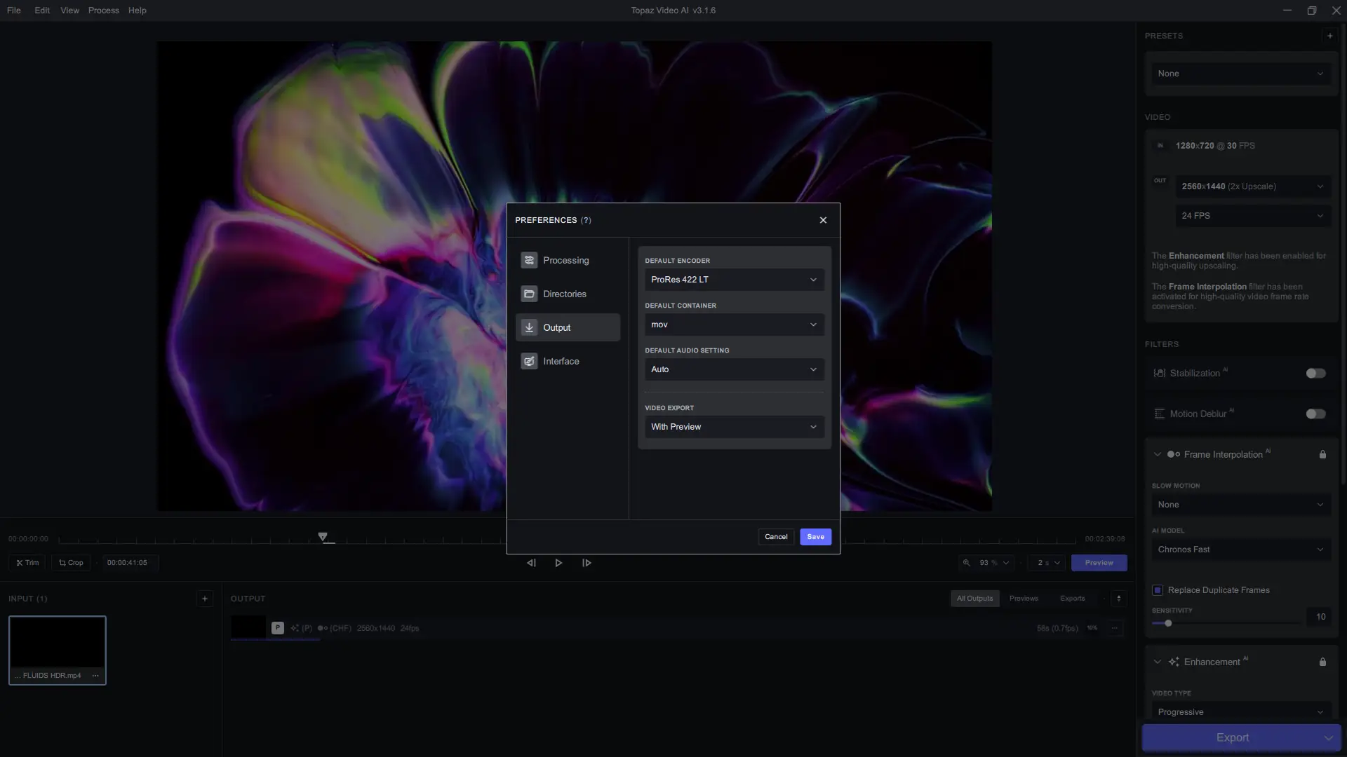Step forward one frame

(587, 563)
